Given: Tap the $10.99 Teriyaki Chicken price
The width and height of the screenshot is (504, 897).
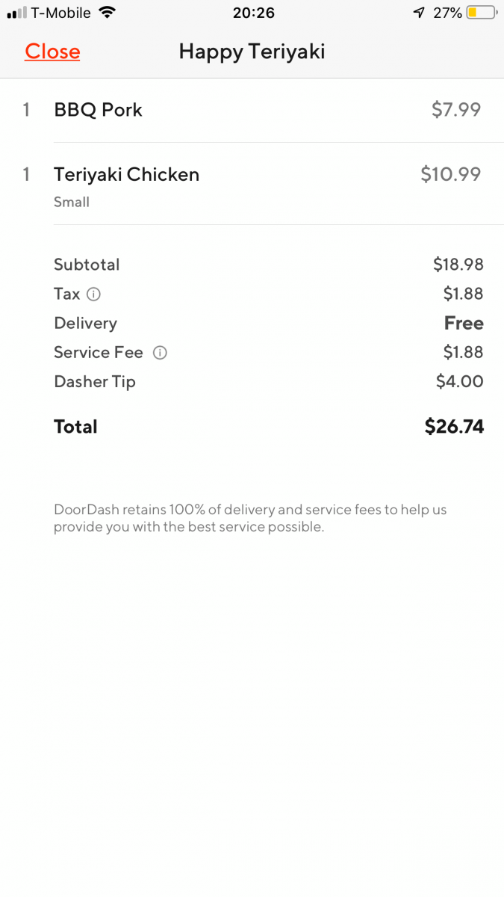Looking at the screenshot, I should pos(451,174).
